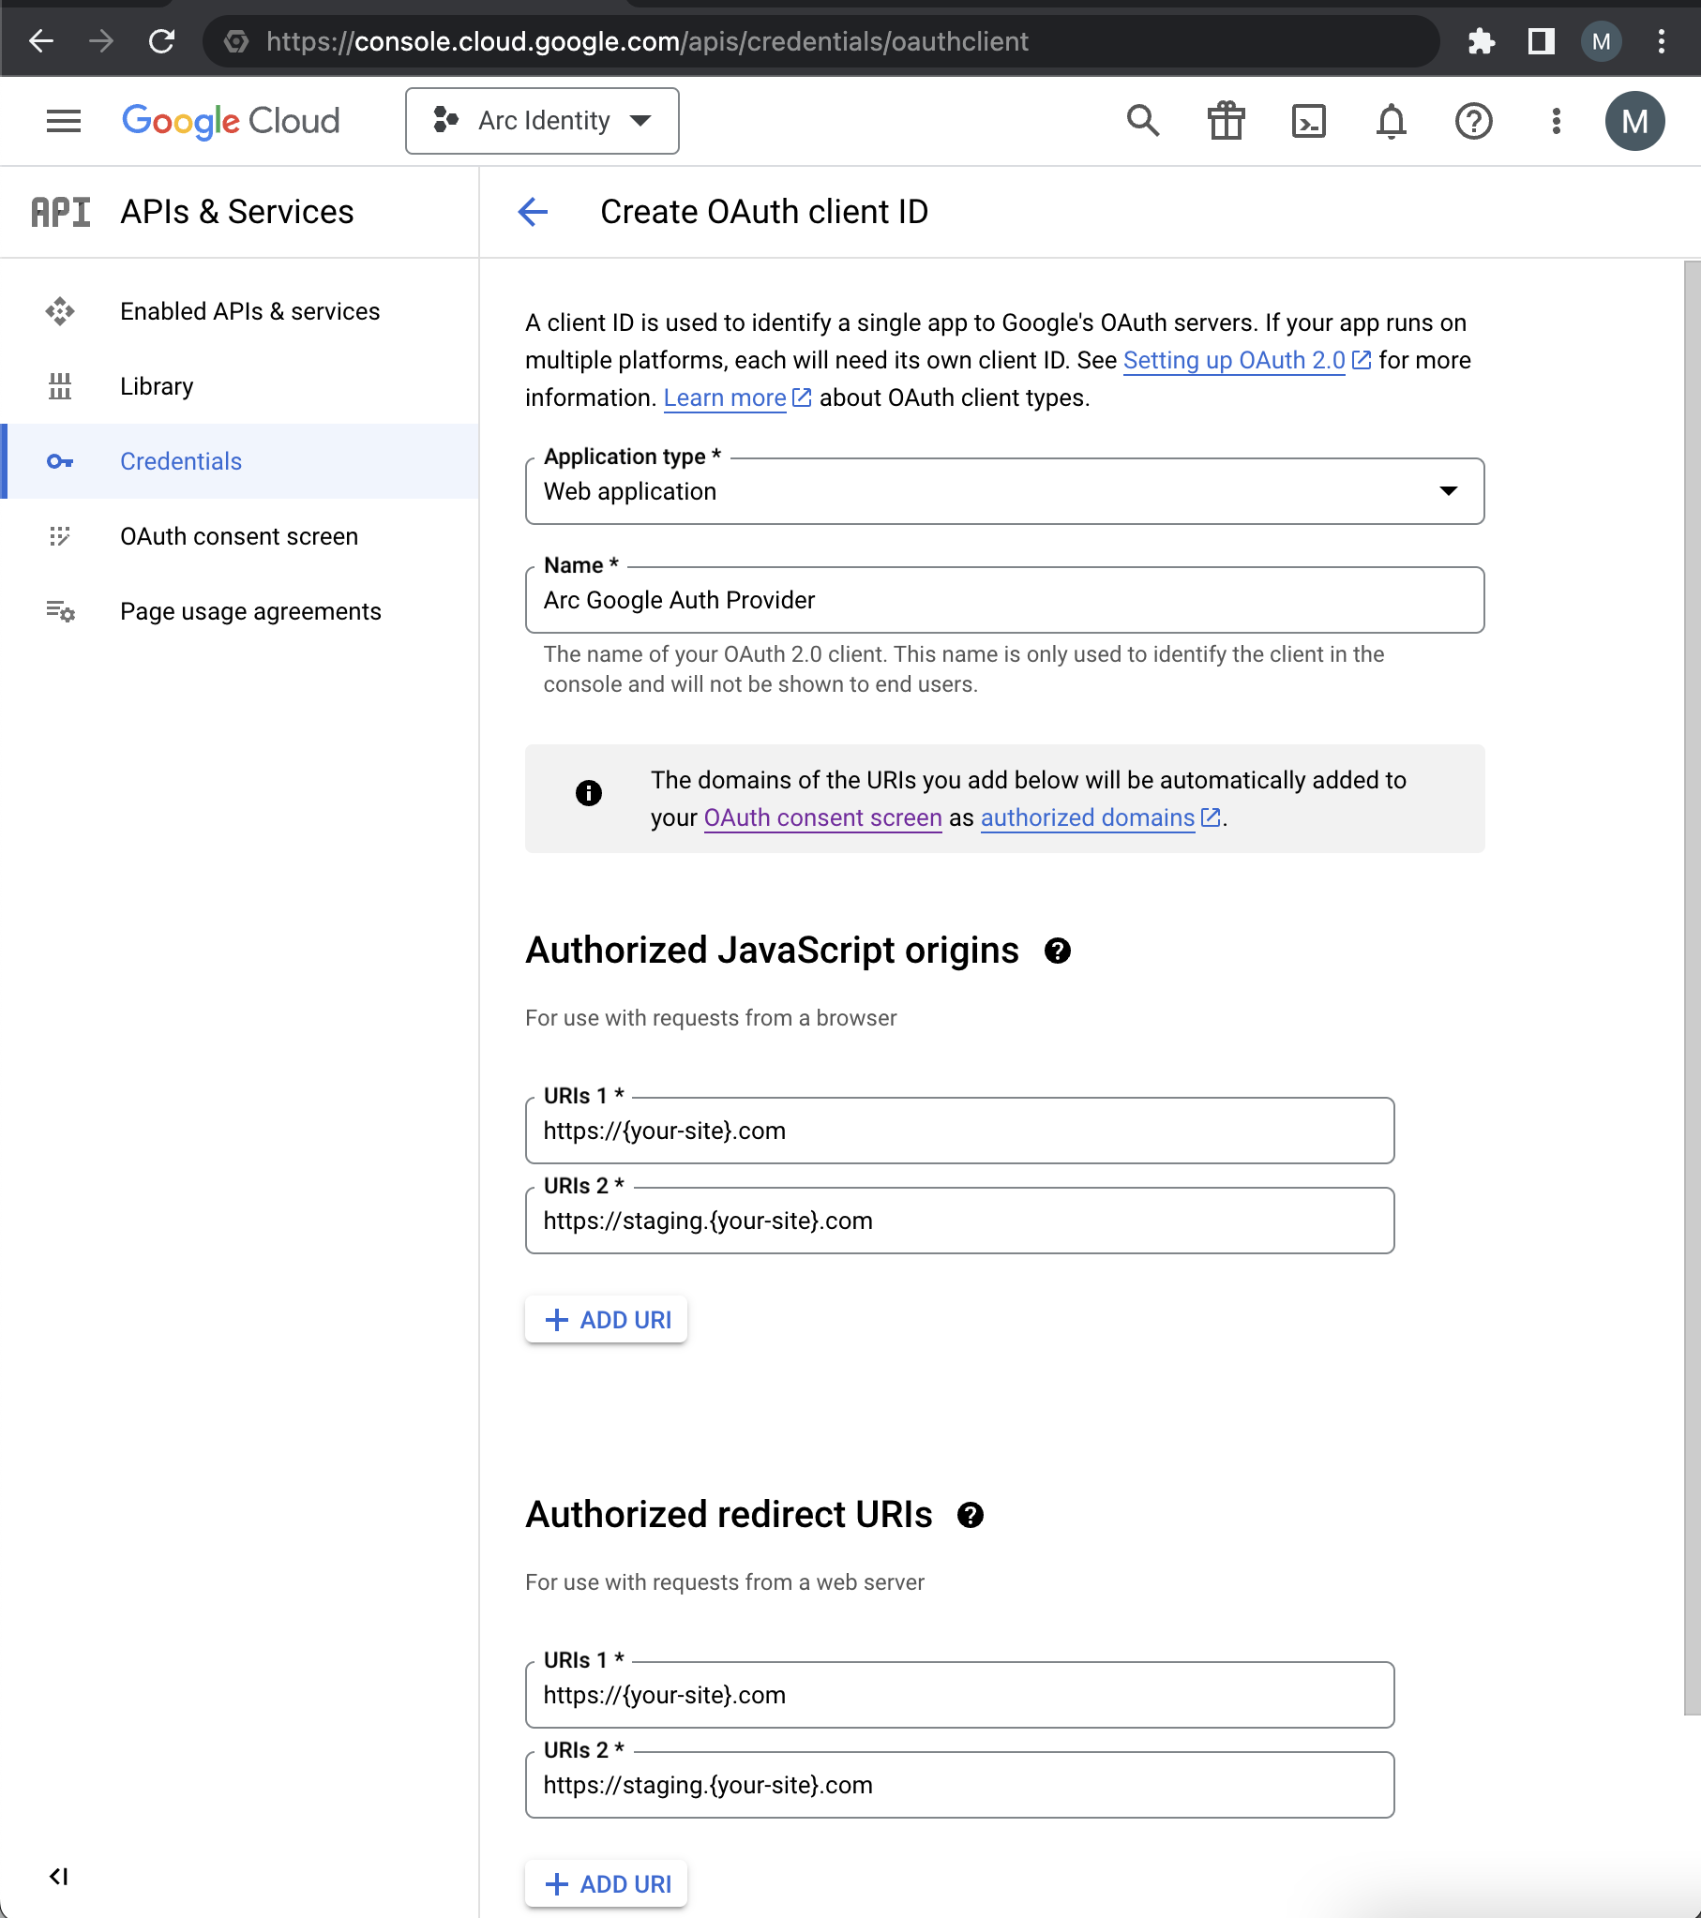Open the Google Cloud hamburger navigation menu

[x=64, y=121]
